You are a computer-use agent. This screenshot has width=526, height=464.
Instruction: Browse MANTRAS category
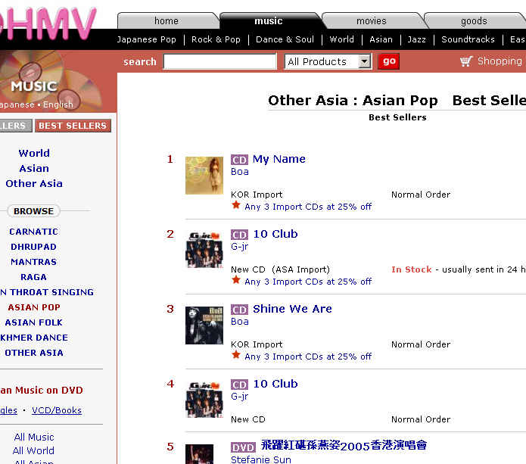33,262
